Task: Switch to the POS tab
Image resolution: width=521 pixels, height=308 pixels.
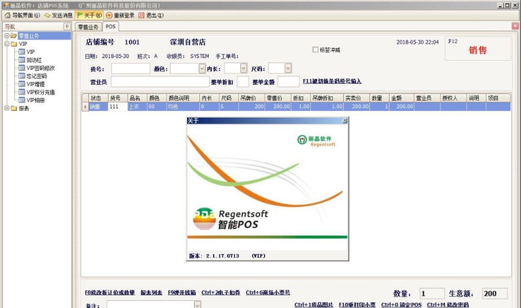Action: 111,27
